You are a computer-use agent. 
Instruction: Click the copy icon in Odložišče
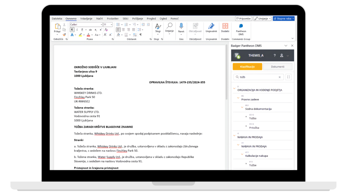pyautogui.click(x=64, y=30)
